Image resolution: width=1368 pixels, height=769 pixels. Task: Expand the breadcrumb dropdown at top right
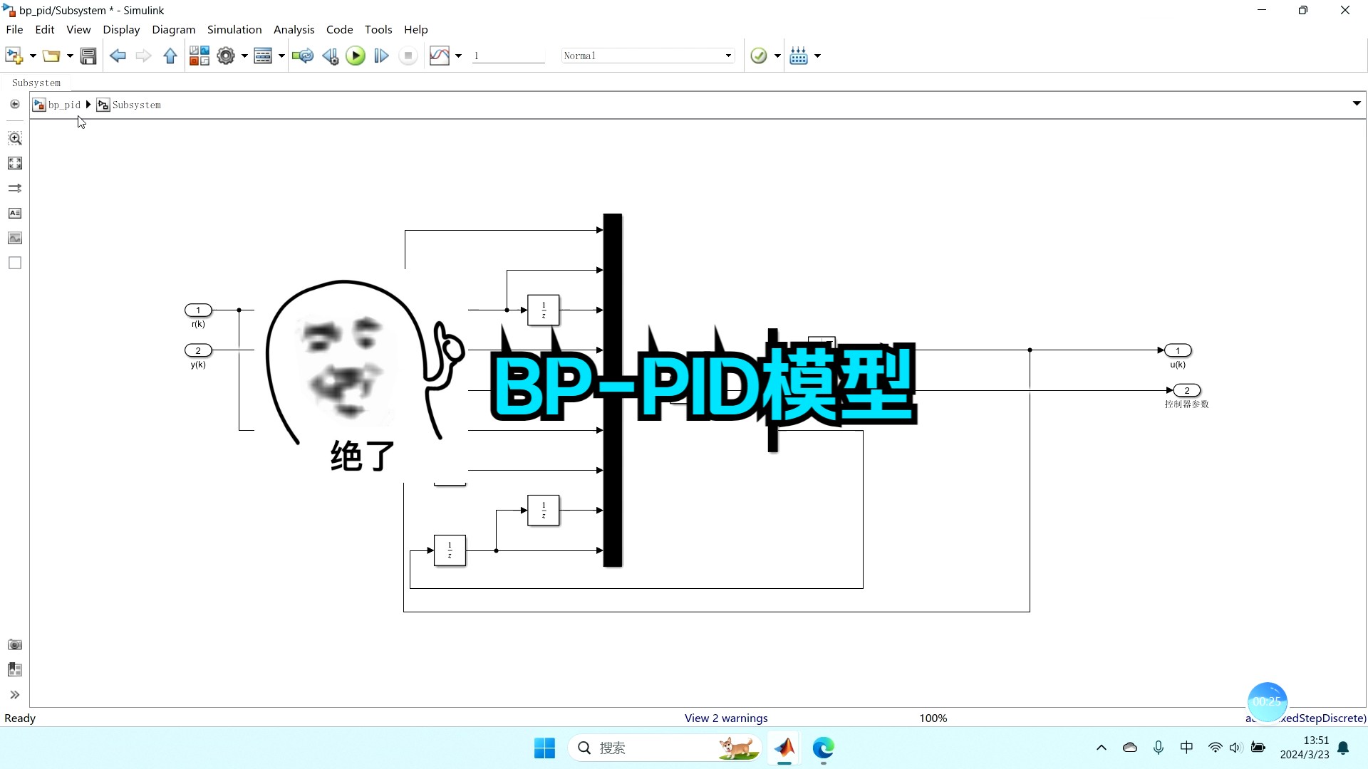click(x=1357, y=103)
